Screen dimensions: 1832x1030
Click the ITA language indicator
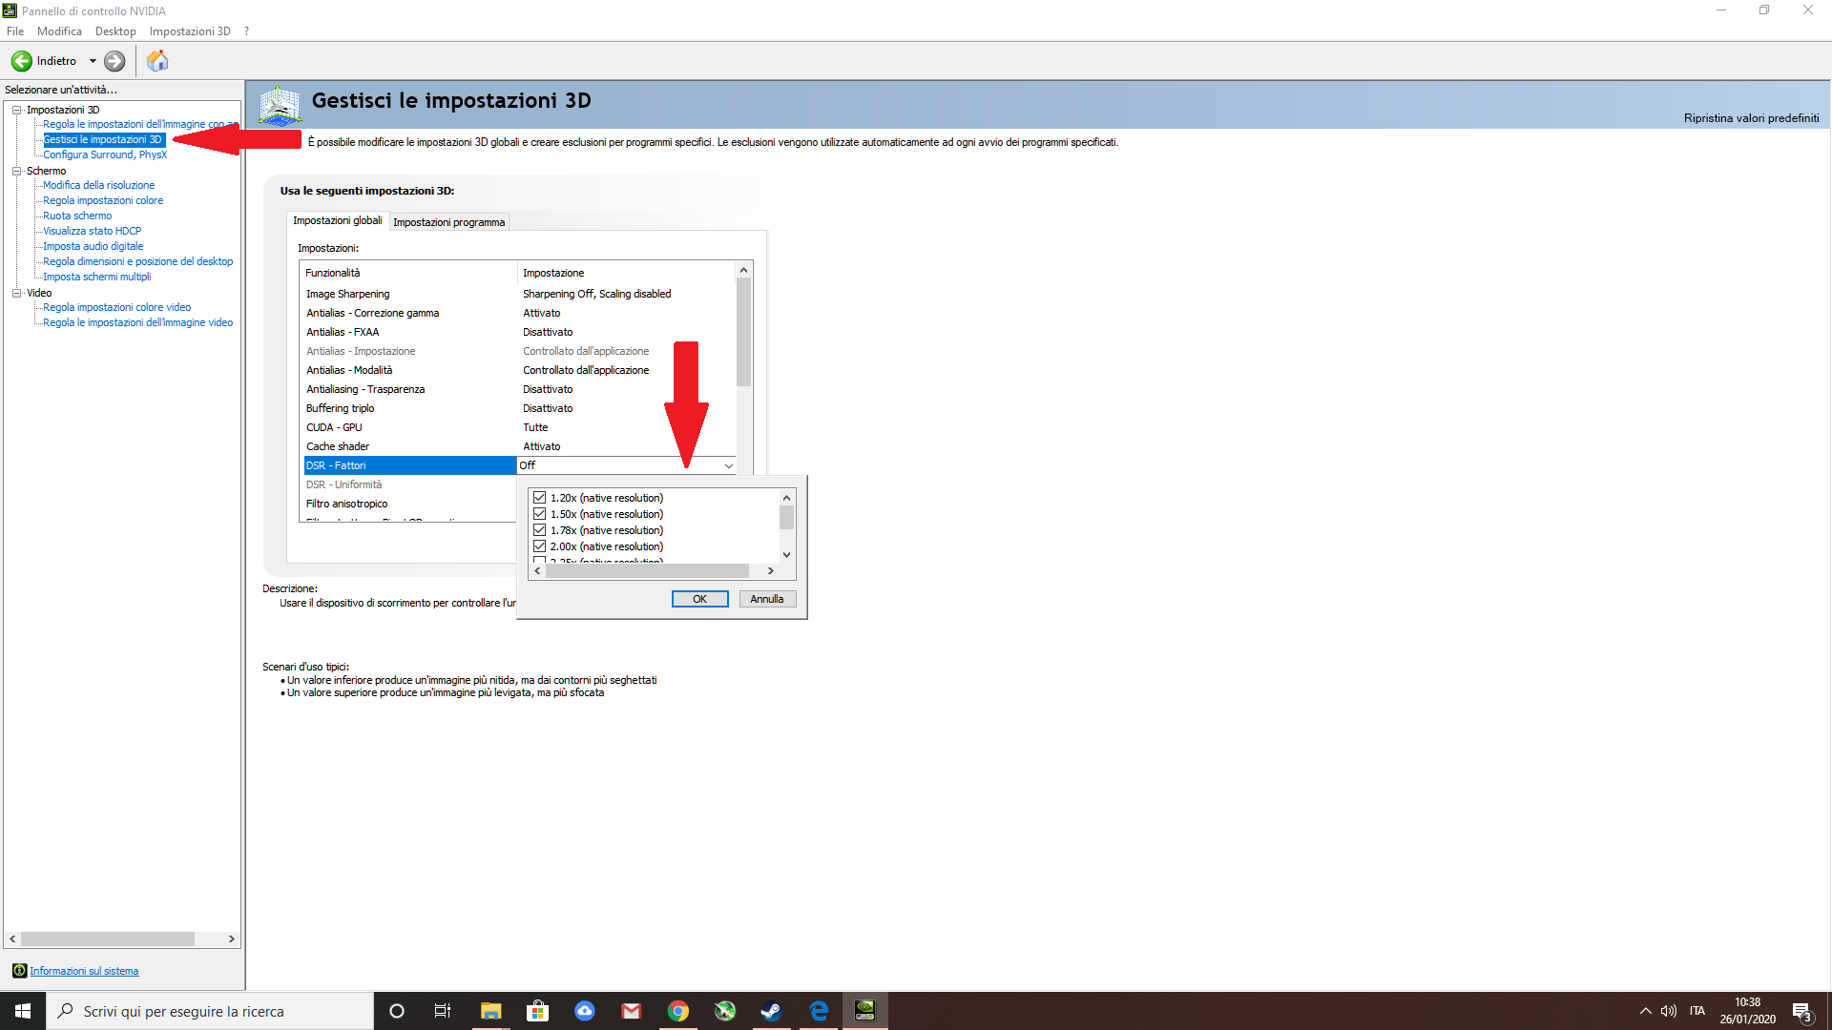(1697, 1011)
